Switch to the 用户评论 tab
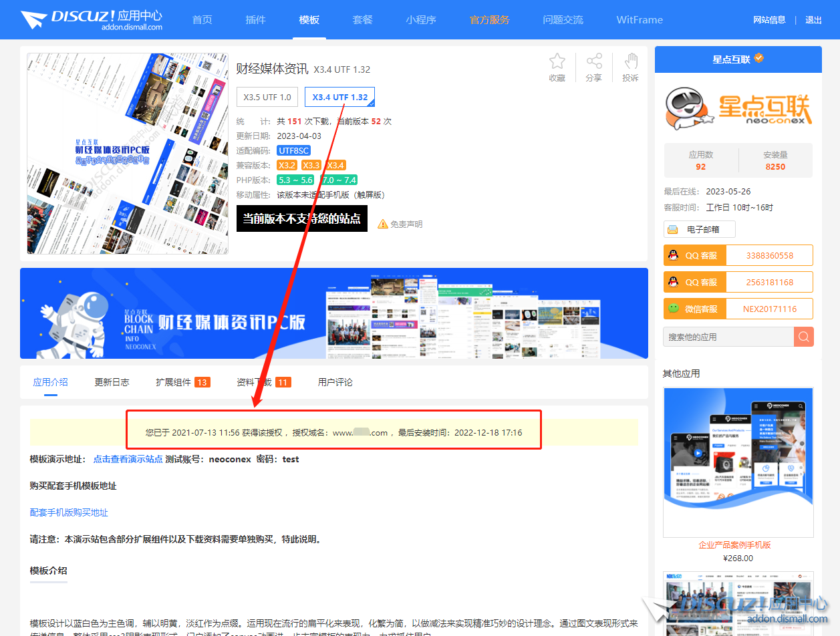840x636 pixels. click(335, 382)
